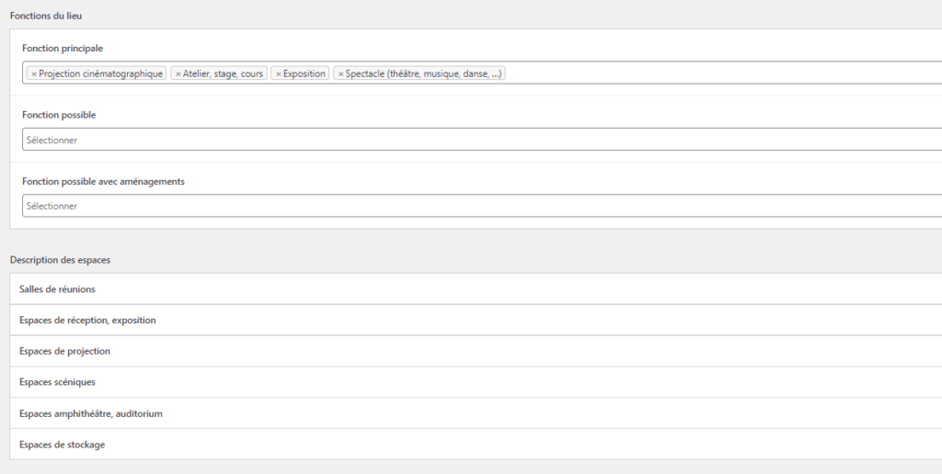Click the Fonction principale label
Image resolution: width=942 pixels, height=474 pixels.
(x=63, y=49)
